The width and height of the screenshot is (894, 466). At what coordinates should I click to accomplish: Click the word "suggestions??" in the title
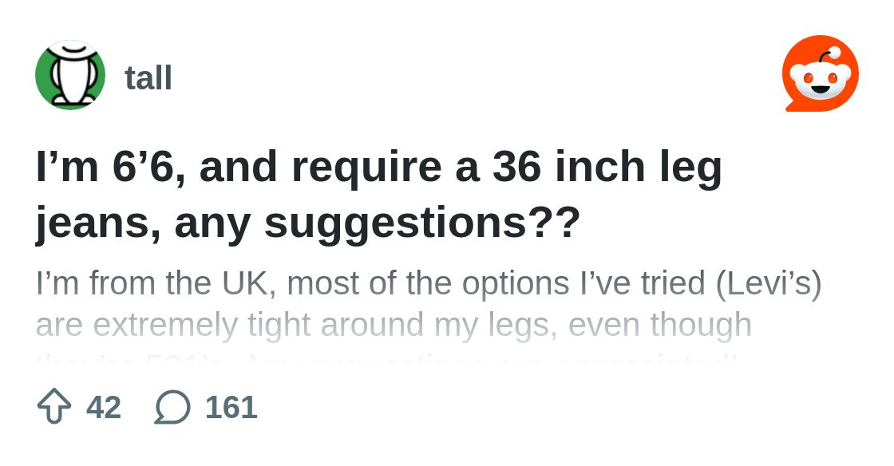(421, 225)
